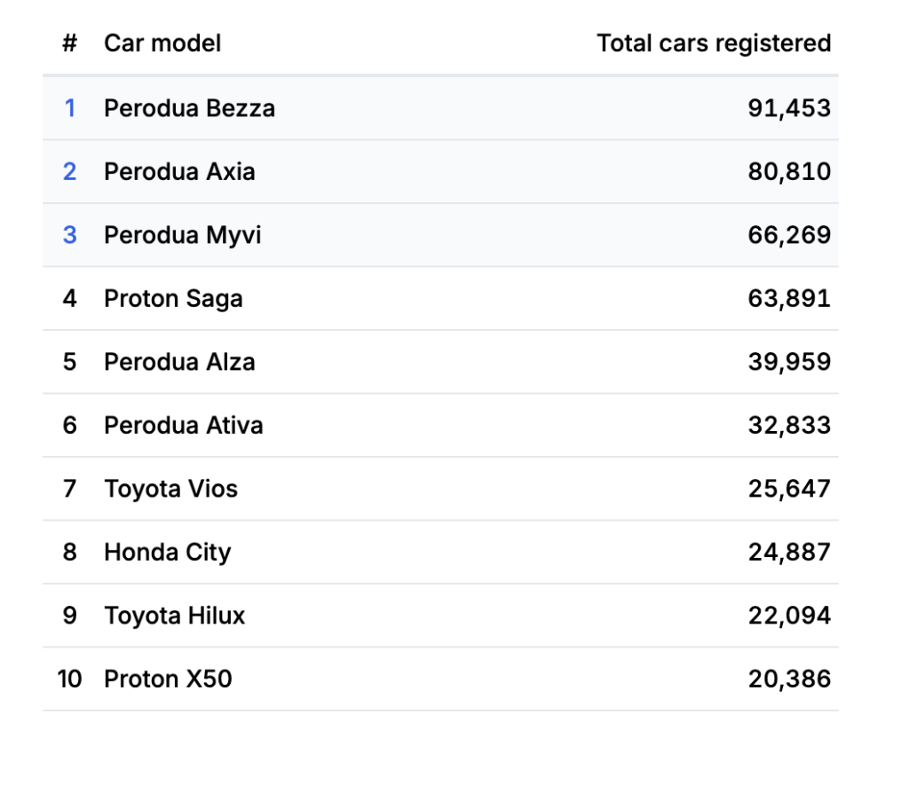
Task: Click the 63,891 registered value
Action: (x=789, y=298)
